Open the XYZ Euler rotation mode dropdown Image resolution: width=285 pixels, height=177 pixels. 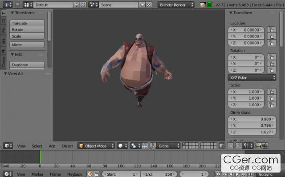(252, 78)
